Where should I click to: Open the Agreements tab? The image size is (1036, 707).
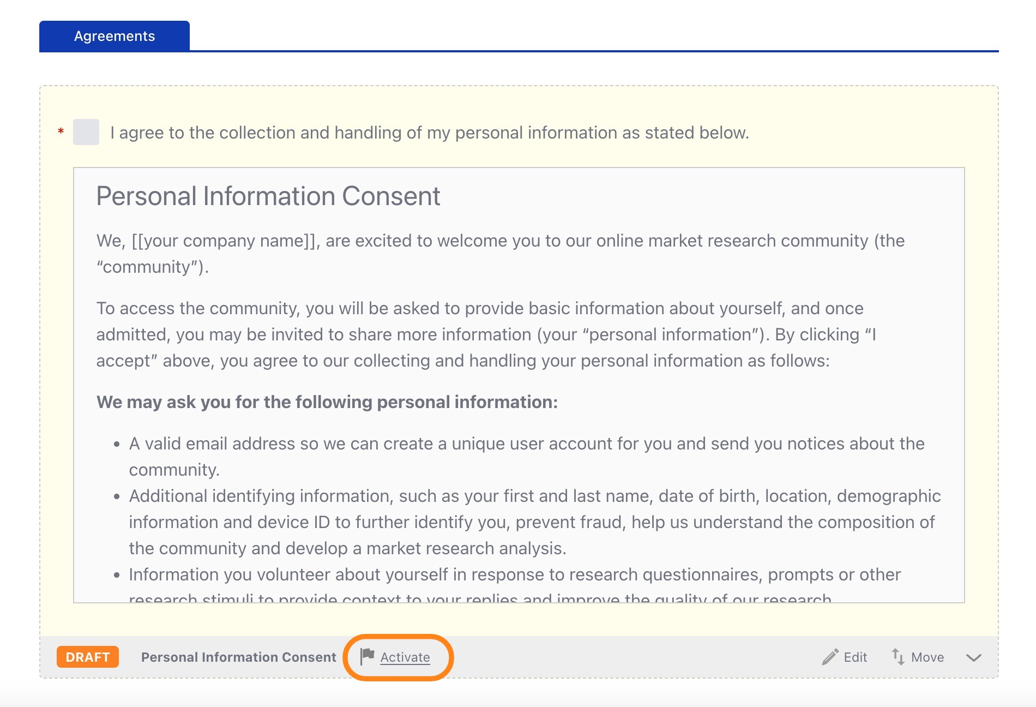point(115,36)
